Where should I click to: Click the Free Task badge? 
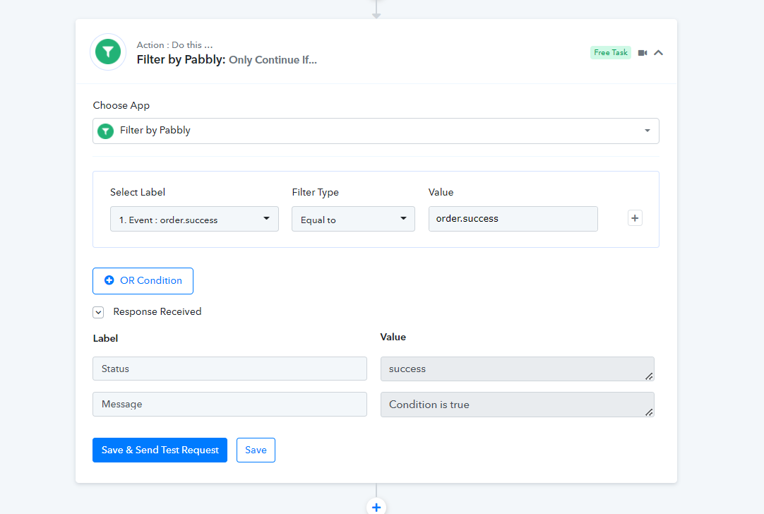tap(611, 53)
